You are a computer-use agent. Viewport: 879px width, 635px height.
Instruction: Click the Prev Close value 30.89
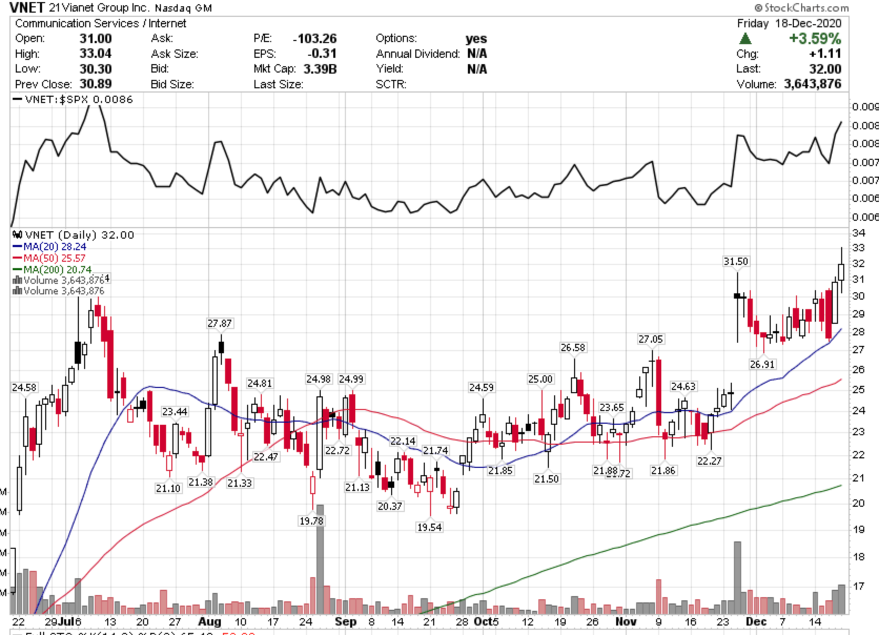tap(96, 84)
